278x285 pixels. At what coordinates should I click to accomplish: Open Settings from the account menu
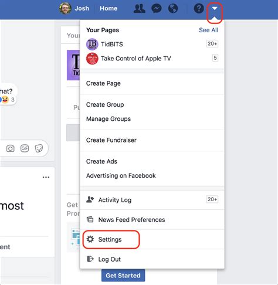[152, 239]
